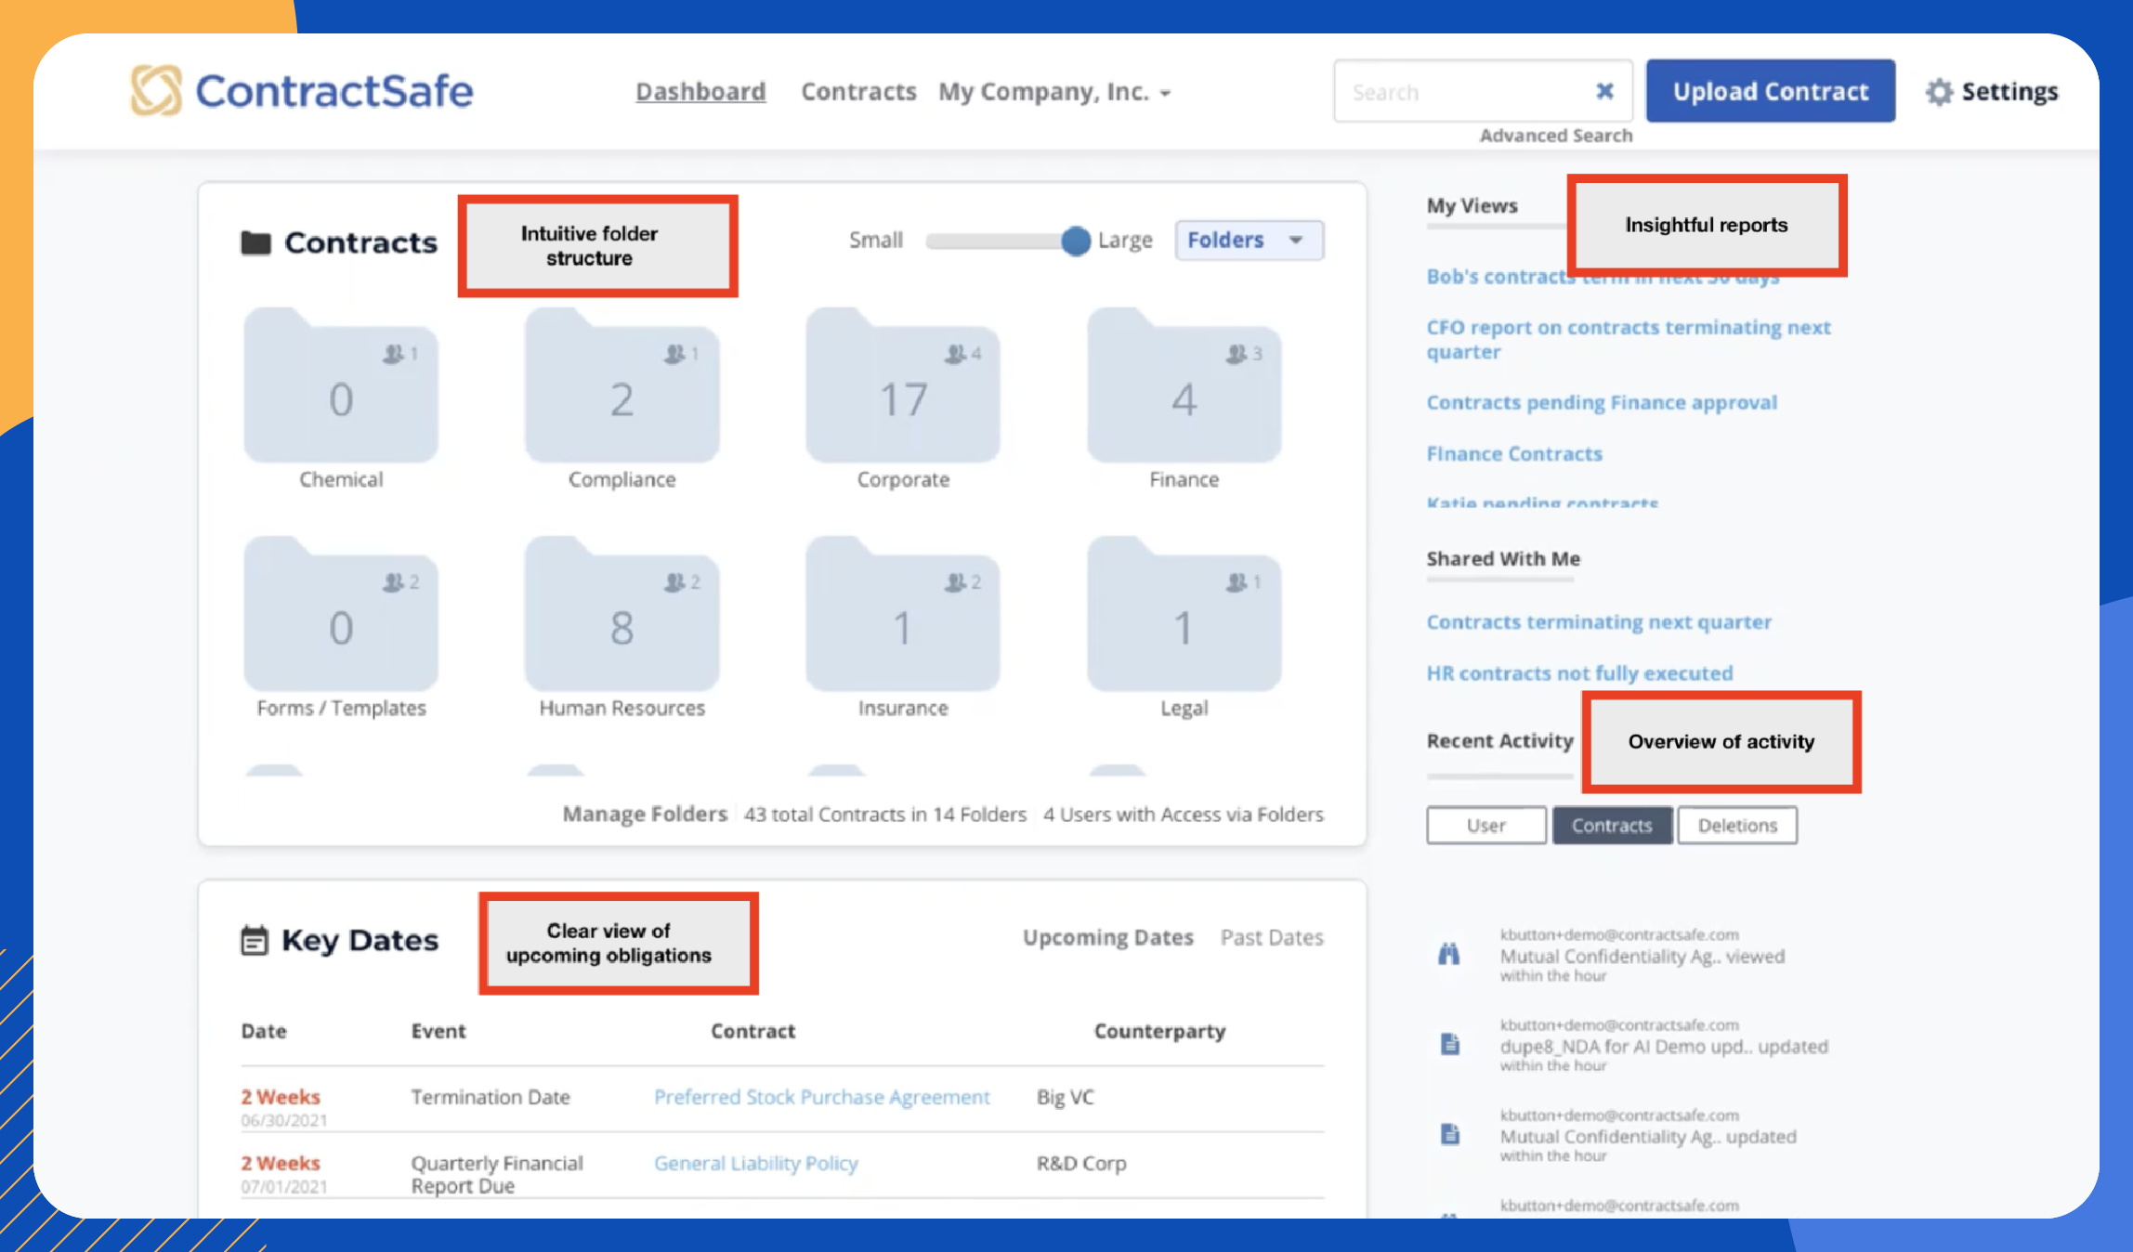Open the Settings gear icon

1939,92
